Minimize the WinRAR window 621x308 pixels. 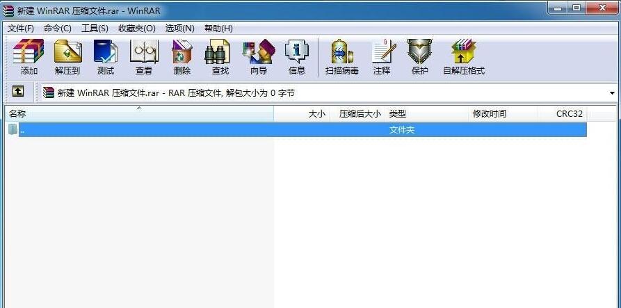point(558,8)
